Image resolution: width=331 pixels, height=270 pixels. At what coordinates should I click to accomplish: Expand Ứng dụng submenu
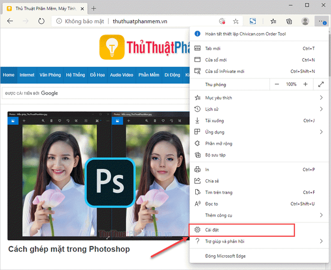pyautogui.click(x=259, y=132)
